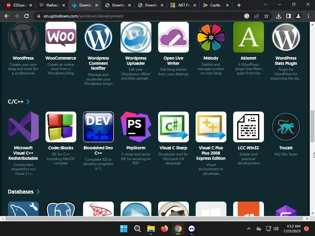The width and height of the screenshot is (315, 236).
Task: Open the Code::Blocks title link
Action: click(61, 148)
